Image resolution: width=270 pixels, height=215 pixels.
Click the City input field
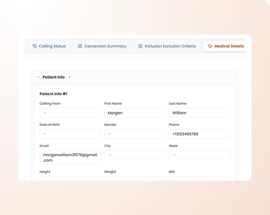point(135,155)
